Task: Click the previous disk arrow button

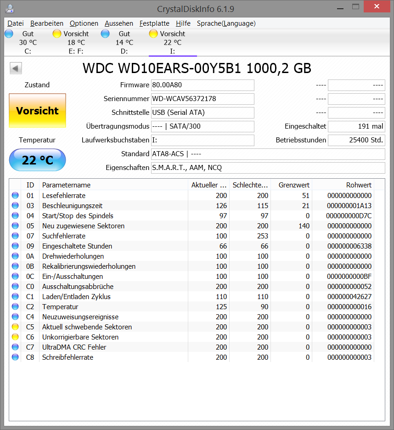Action: click(x=16, y=68)
